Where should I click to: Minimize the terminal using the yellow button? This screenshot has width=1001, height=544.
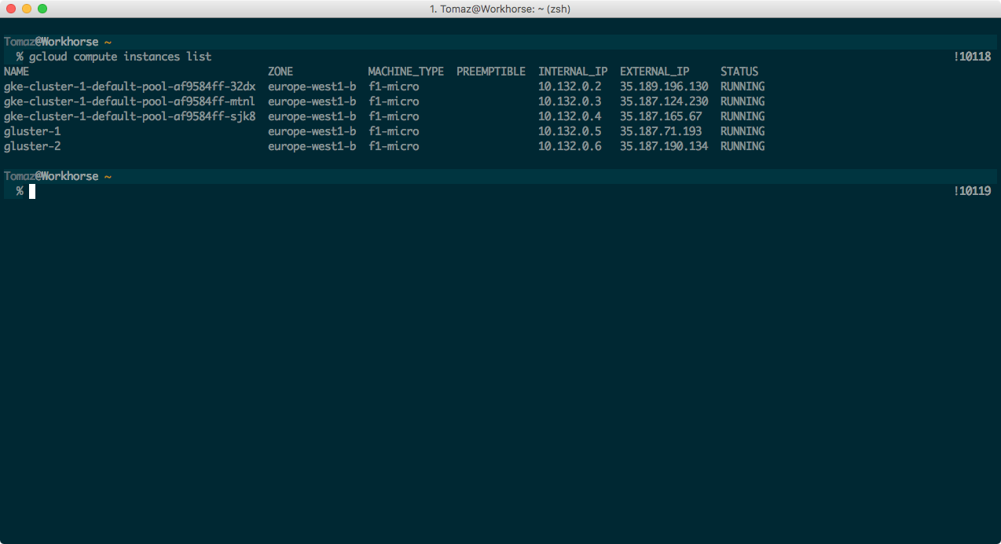coord(27,9)
